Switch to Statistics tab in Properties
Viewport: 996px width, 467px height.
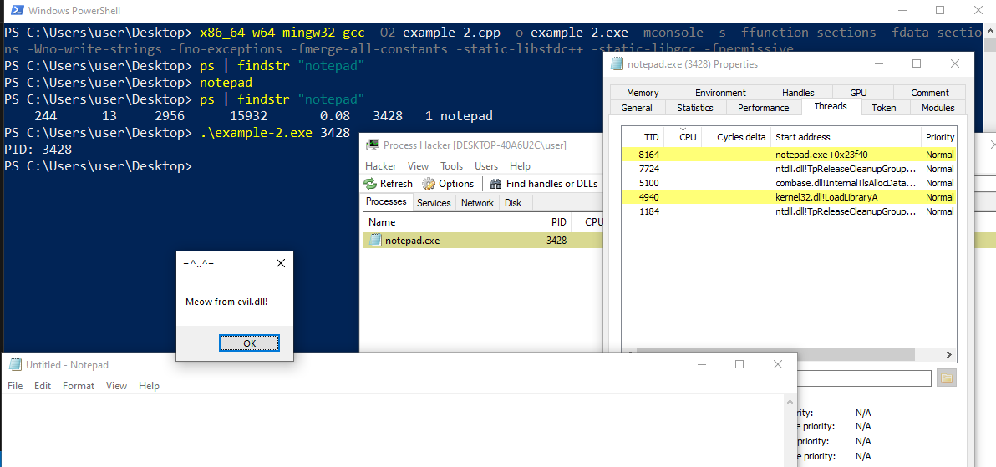[x=695, y=108]
